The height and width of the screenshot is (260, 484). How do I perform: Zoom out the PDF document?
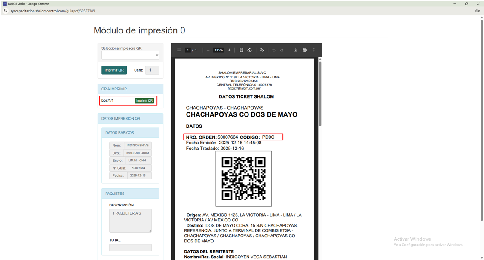click(x=208, y=50)
